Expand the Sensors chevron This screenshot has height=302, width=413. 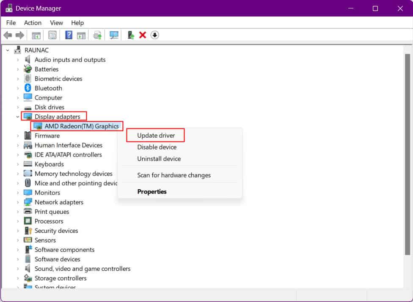click(18, 240)
